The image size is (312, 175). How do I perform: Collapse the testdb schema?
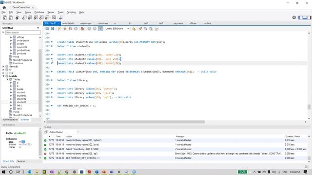click(x=3, y=76)
